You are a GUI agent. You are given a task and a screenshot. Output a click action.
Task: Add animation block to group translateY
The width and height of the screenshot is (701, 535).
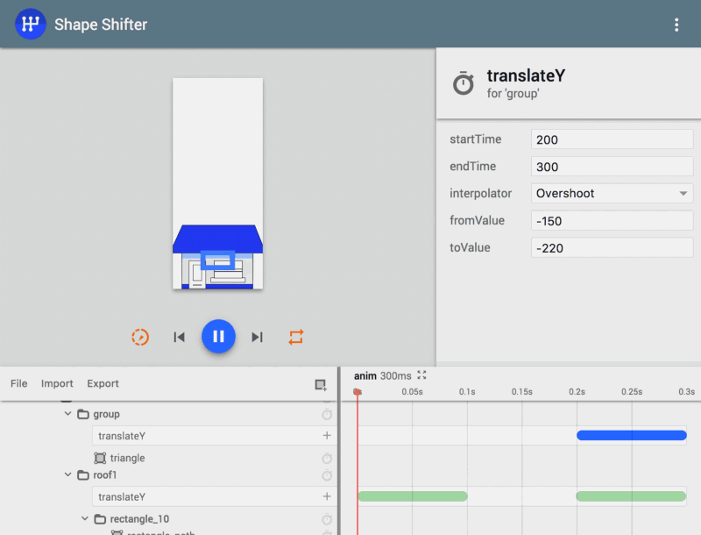(x=327, y=436)
